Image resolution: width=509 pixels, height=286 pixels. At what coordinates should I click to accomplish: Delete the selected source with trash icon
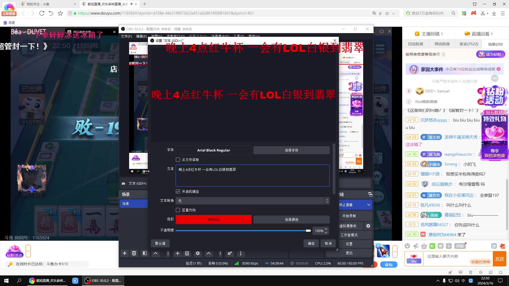pyautogui.click(x=187, y=253)
